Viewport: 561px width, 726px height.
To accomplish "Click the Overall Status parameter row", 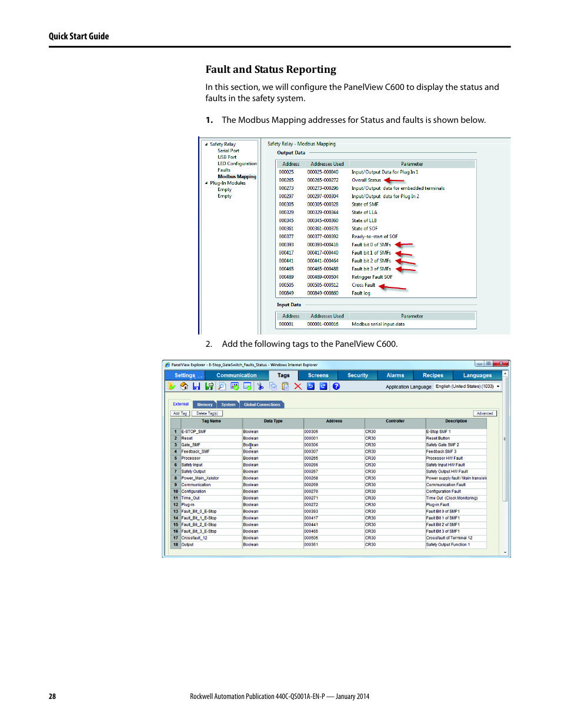I will pos(376,180).
